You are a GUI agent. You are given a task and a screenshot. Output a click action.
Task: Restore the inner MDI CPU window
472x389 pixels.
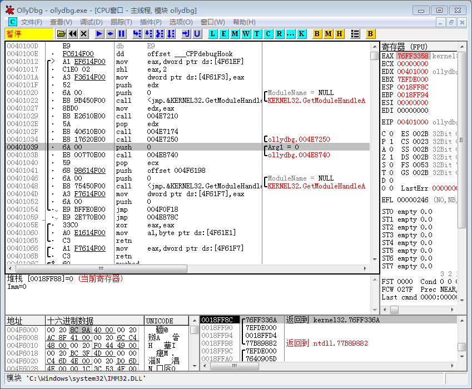tap(451, 23)
